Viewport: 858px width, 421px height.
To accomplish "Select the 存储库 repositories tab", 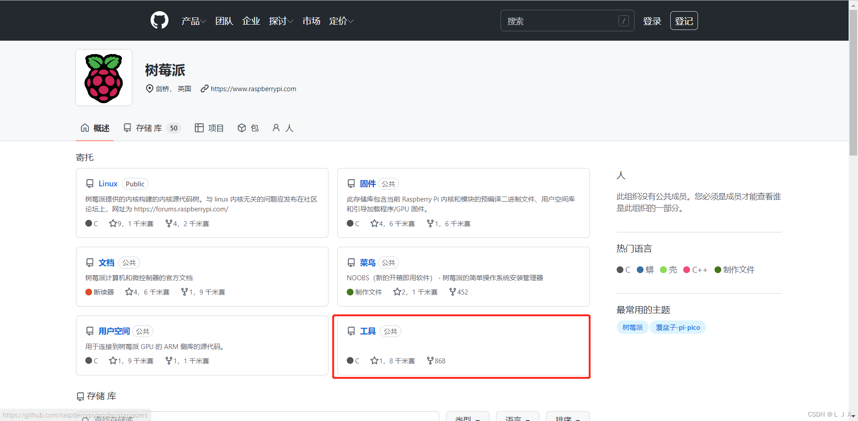I will click(152, 128).
